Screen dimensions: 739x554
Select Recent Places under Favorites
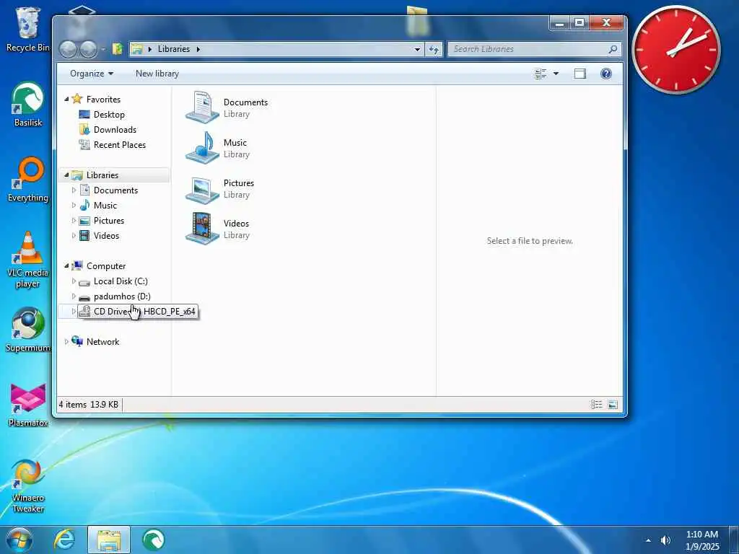120,144
